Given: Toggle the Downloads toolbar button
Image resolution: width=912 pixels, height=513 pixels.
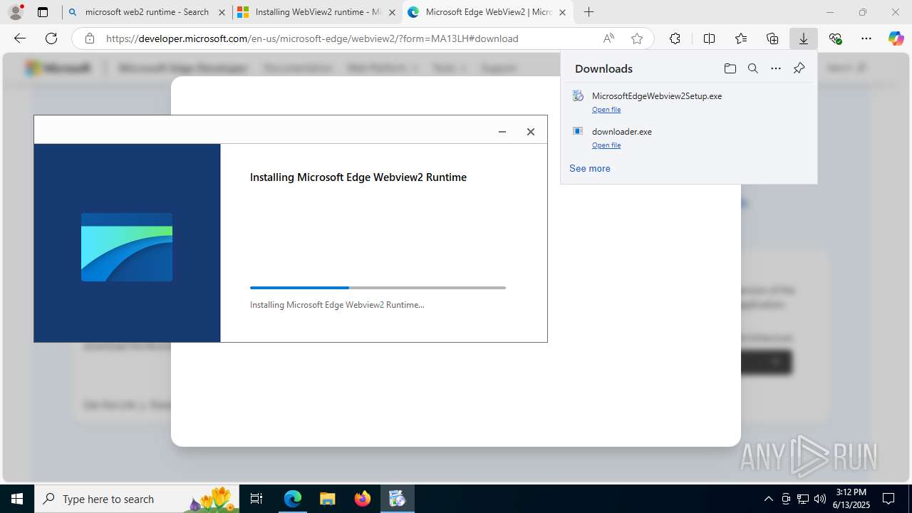Looking at the screenshot, I should click(x=804, y=38).
